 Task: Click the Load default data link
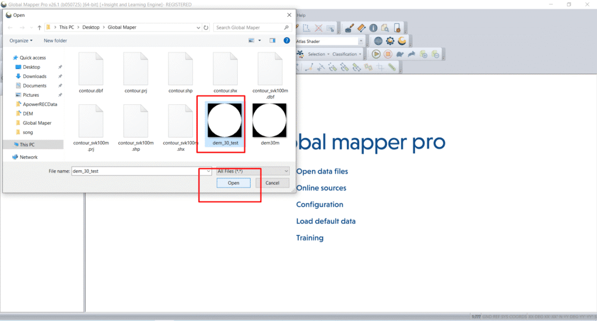pos(326,221)
